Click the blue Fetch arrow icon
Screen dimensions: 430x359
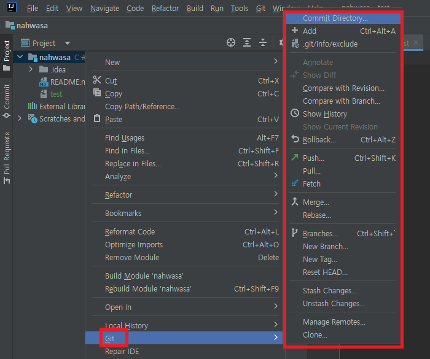coord(295,183)
